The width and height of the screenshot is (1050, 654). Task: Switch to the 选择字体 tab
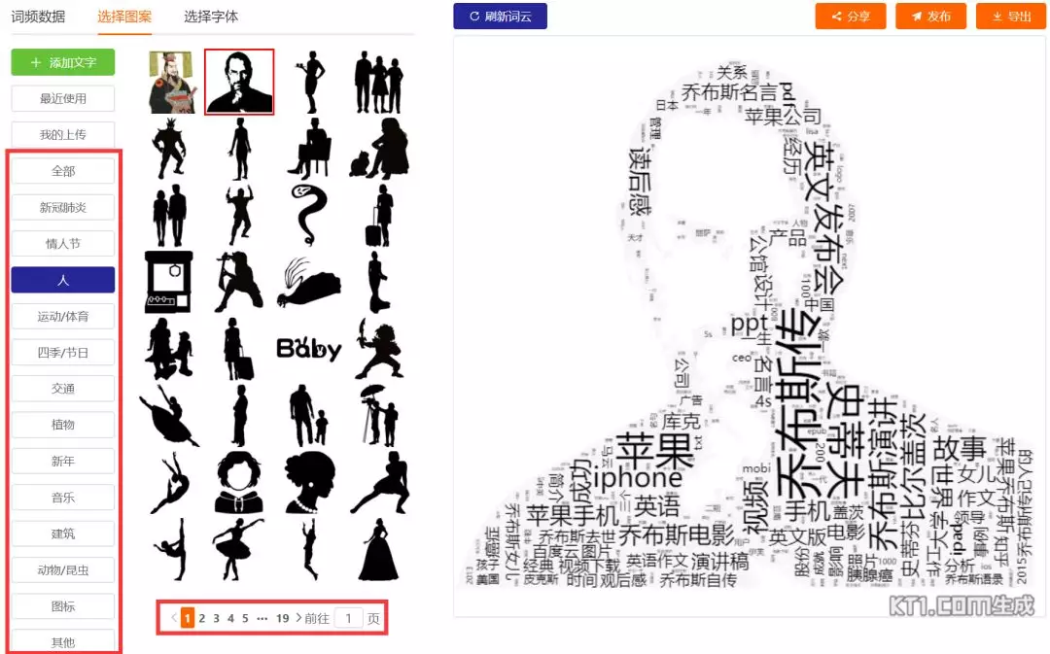click(211, 17)
